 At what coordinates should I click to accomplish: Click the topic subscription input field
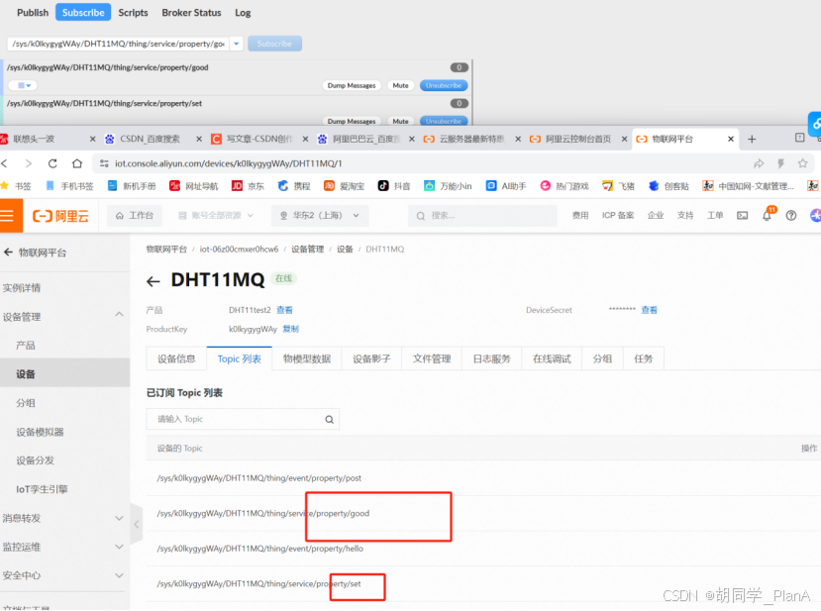[118, 44]
